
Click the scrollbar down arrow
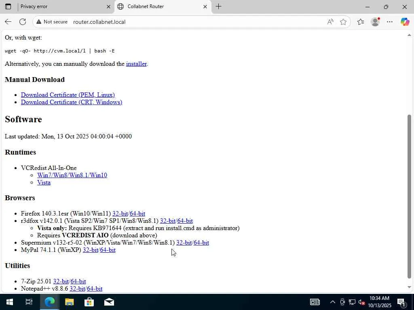coord(409,287)
